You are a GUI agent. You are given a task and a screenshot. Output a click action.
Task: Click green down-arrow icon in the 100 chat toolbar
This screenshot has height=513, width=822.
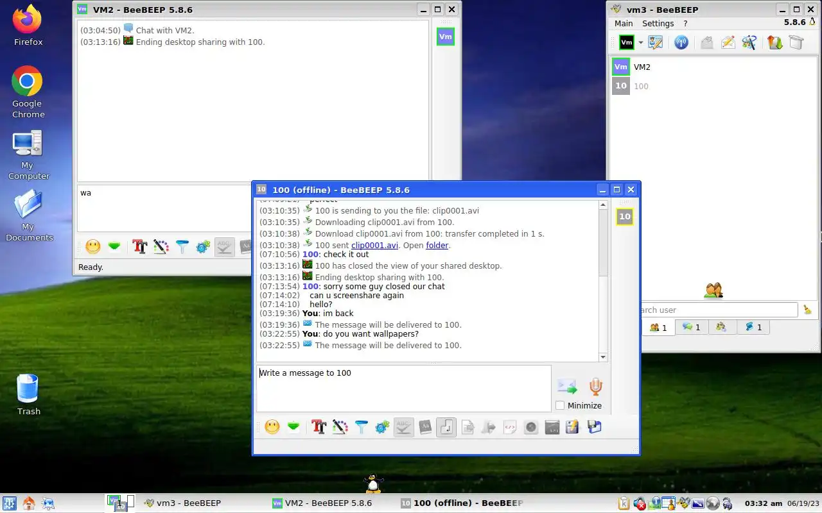[x=293, y=427]
